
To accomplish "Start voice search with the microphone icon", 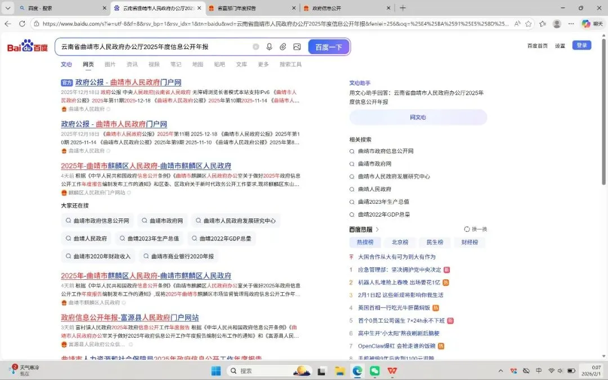I will pyautogui.click(x=269, y=47).
